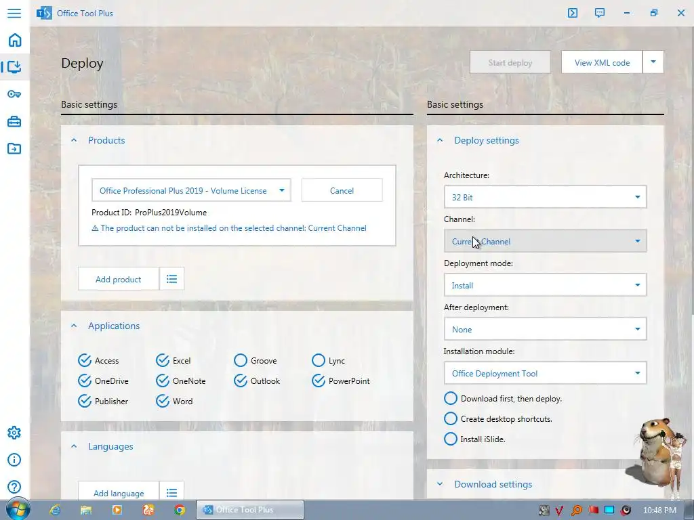The width and height of the screenshot is (694, 520).
Task: Open the After deployment None dropdown
Action: [x=546, y=329]
